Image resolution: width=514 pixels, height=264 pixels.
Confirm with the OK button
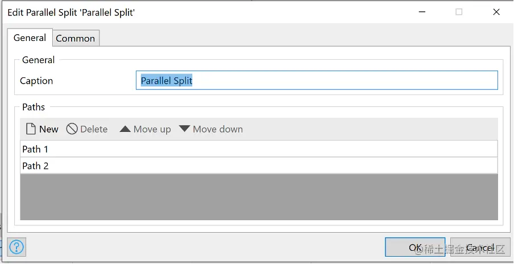(x=415, y=247)
